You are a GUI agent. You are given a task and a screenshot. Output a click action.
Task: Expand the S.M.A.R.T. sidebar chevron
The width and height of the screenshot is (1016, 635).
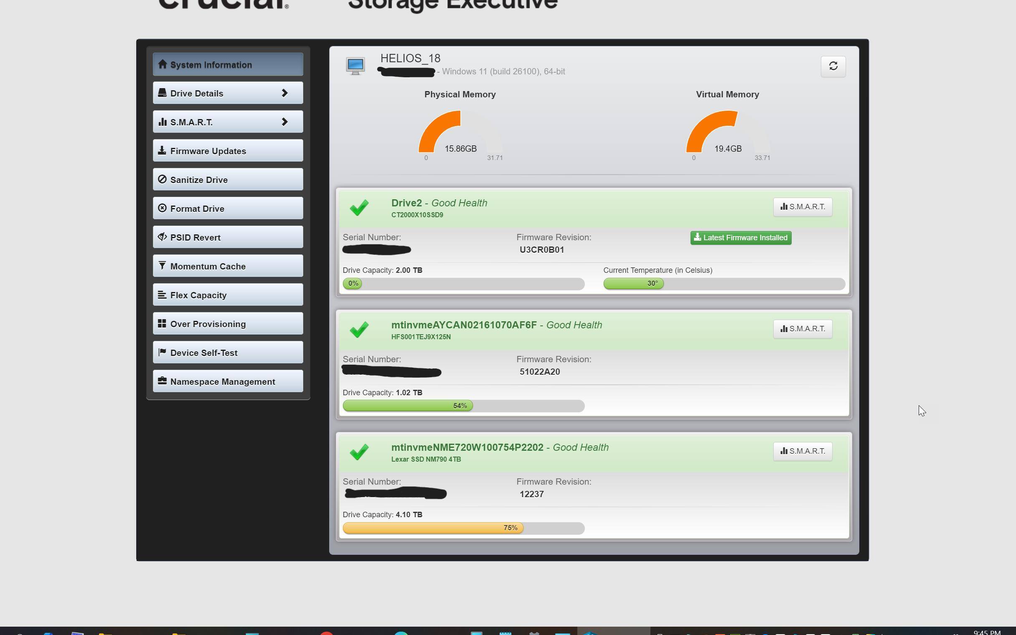tap(284, 122)
